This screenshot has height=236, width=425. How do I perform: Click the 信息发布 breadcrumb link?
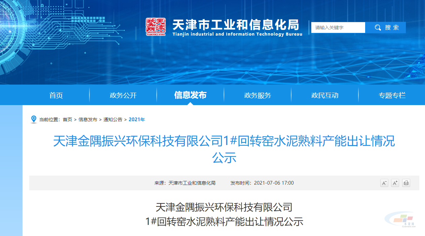pos(88,120)
